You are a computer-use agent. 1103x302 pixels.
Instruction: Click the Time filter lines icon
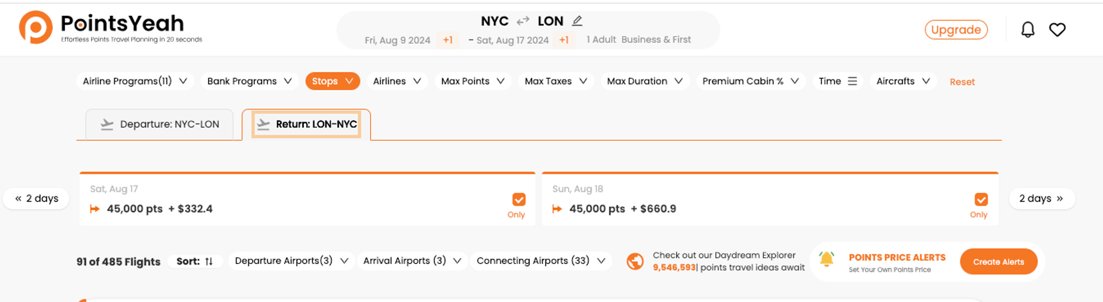(x=852, y=81)
